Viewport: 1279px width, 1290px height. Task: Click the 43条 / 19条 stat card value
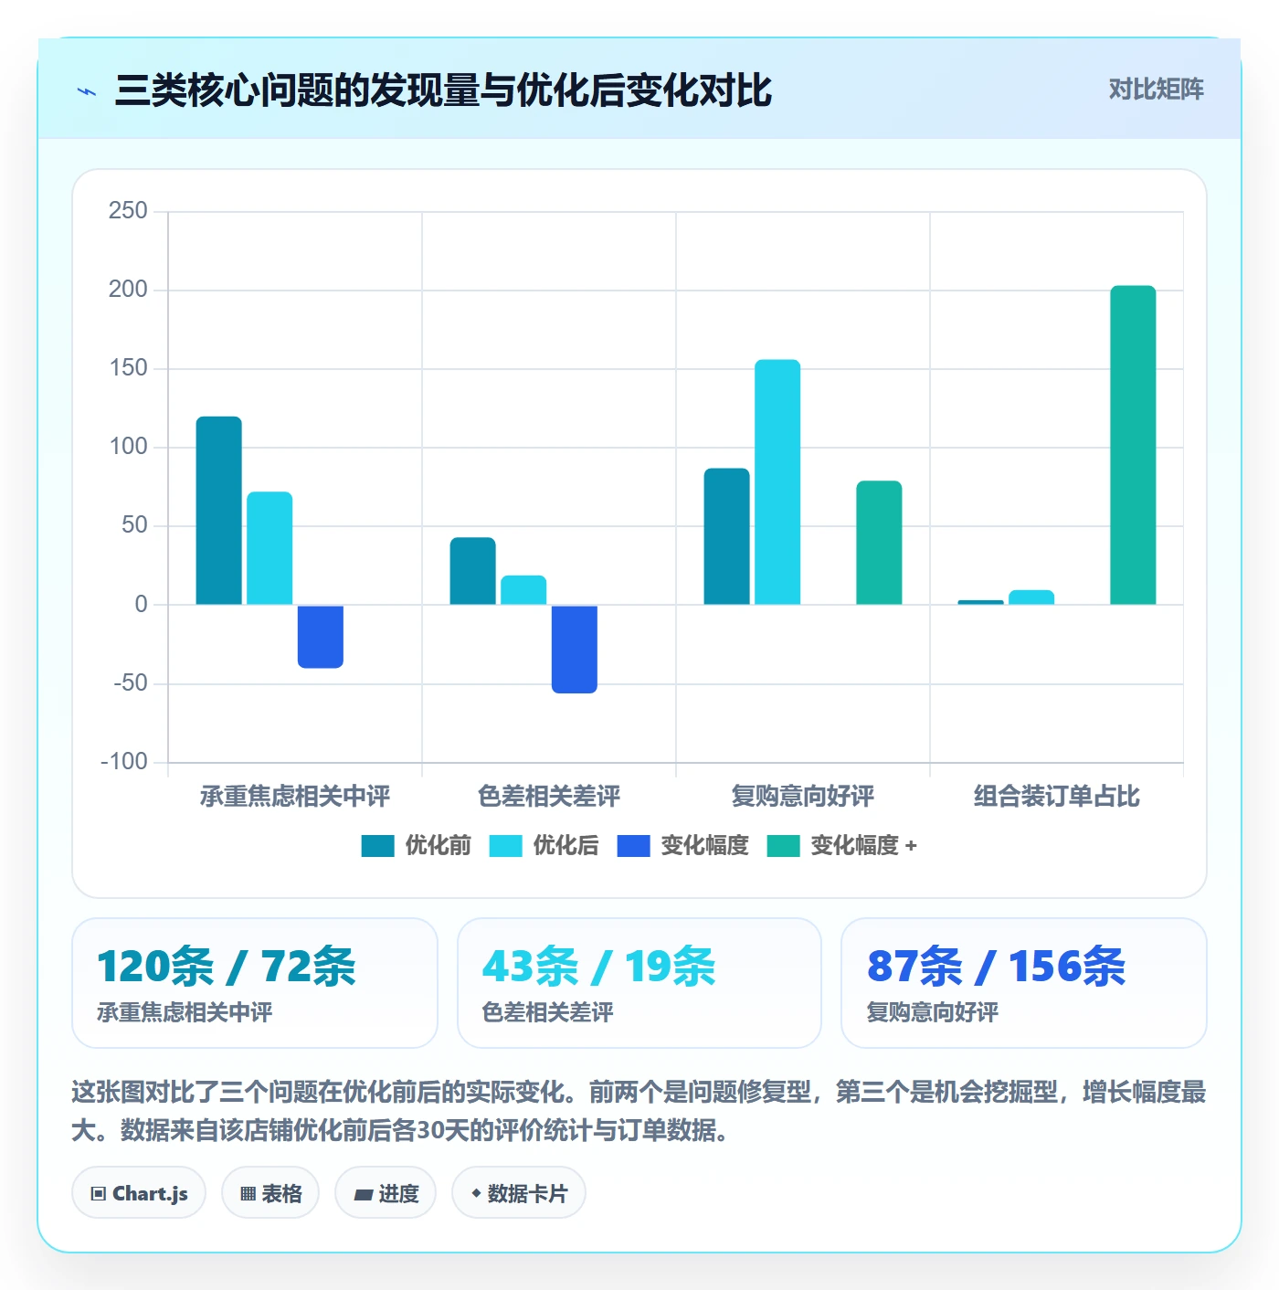[599, 967]
